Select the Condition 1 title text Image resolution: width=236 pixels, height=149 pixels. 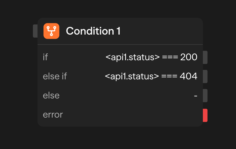(x=93, y=31)
